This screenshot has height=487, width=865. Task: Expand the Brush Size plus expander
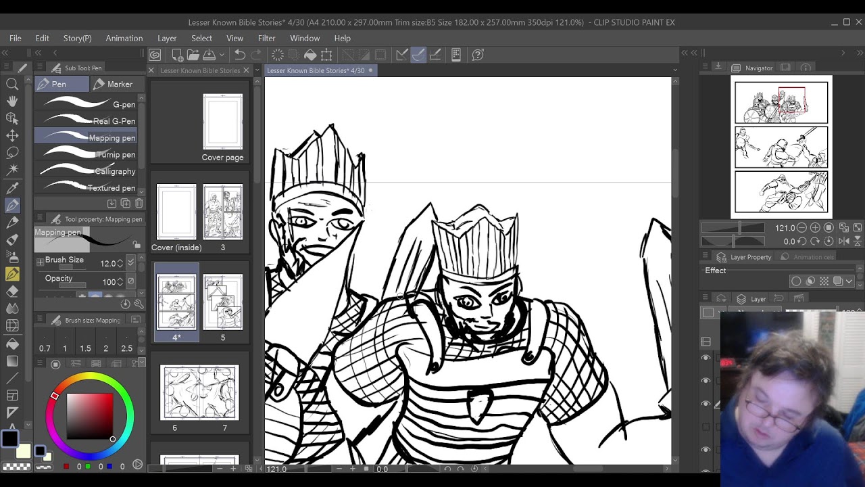coord(40,261)
